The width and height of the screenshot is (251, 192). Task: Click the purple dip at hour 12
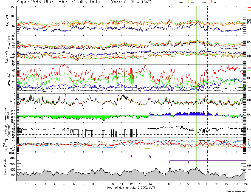(x=131, y=156)
